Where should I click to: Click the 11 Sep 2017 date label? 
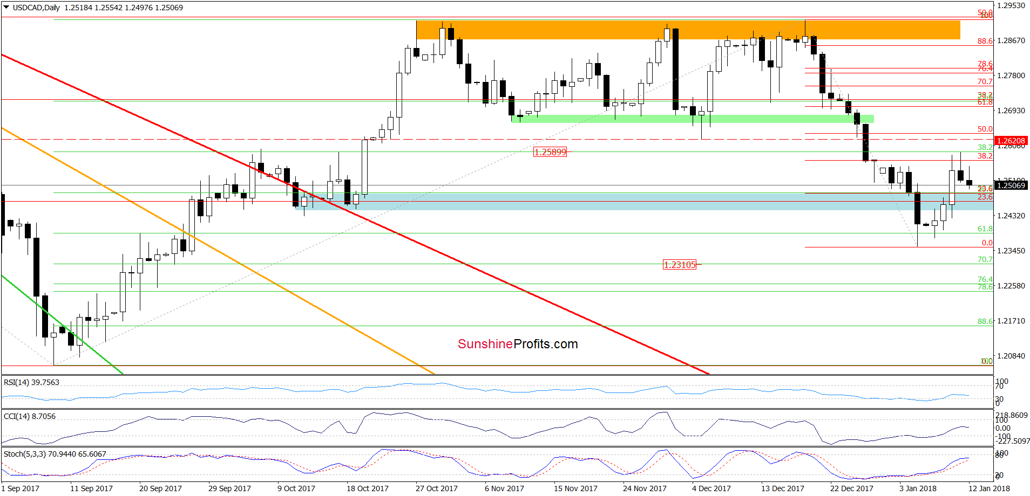tap(92, 488)
